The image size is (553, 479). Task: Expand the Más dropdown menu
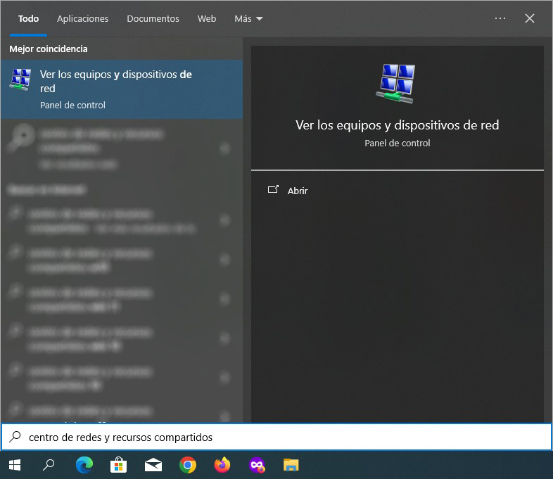[x=248, y=19]
